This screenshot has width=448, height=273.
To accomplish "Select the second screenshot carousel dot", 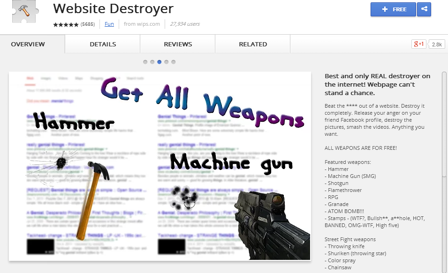I will (152, 62).
